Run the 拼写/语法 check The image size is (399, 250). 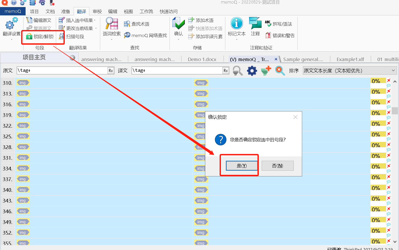[278, 24]
